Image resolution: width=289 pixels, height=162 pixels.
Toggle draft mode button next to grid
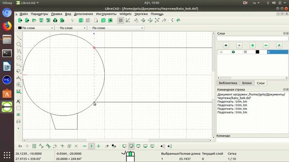click(x=127, y=20)
